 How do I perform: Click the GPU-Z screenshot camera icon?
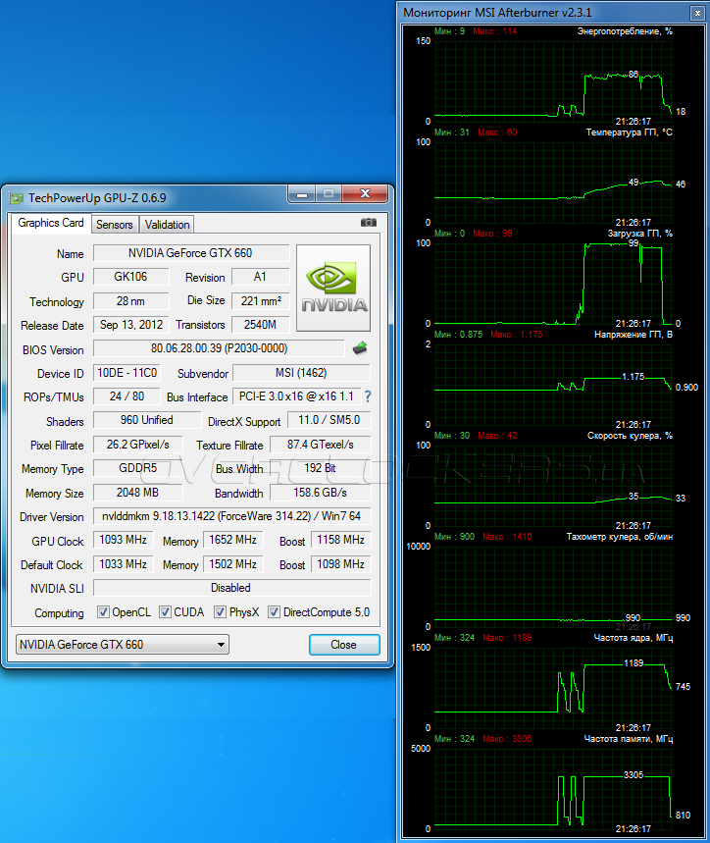click(369, 222)
